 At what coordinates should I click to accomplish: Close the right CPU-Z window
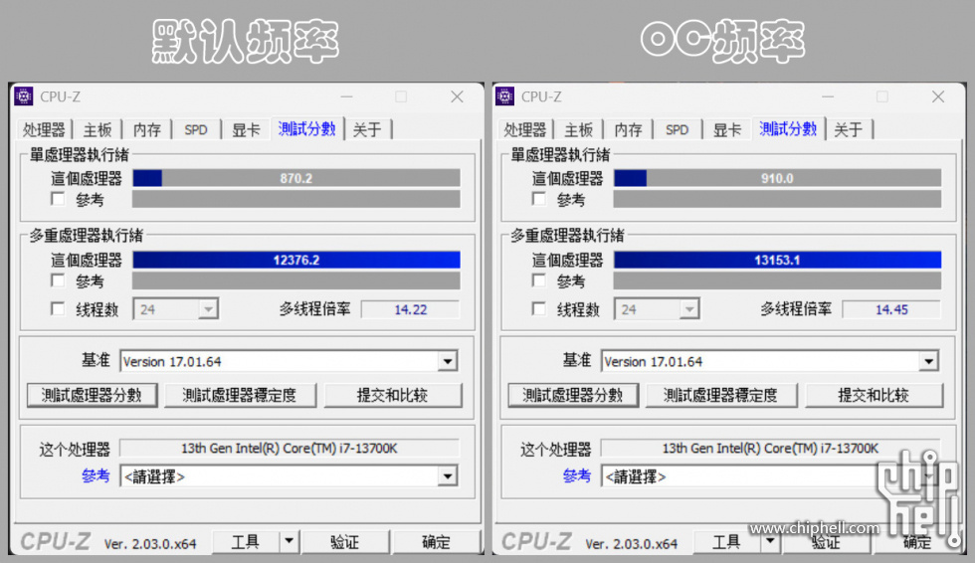[938, 96]
